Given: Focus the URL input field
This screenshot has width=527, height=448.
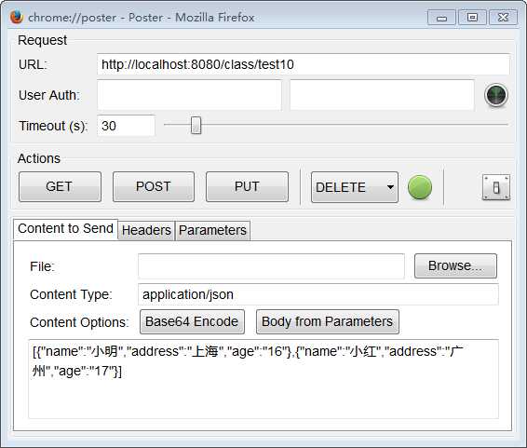Looking at the screenshot, I should [304, 64].
